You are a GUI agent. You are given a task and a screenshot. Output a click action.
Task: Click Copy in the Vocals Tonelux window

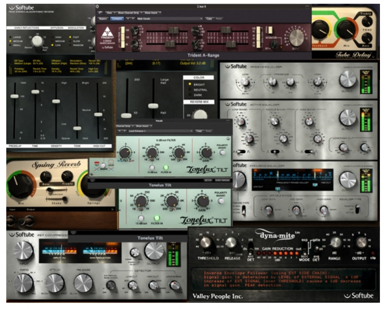[199, 131]
